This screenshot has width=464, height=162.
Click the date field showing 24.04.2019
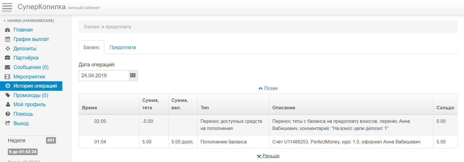[x=104, y=76]
